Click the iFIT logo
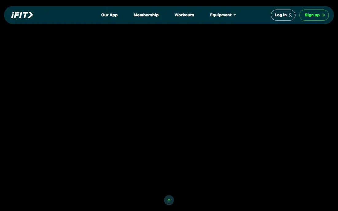The image size is (338, 211). pyautogui.click(x=22, y=15)
